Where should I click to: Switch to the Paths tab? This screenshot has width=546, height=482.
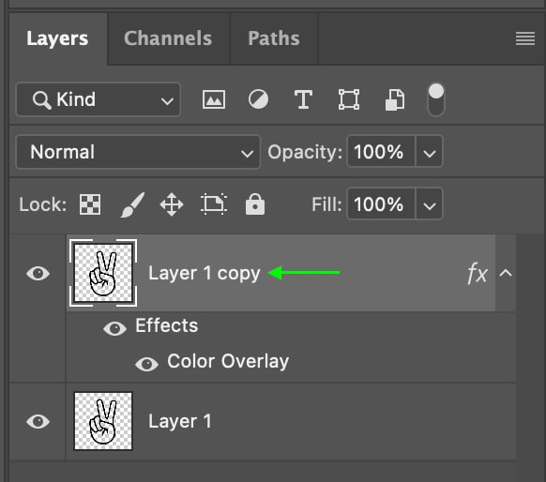tap(274, 38)
